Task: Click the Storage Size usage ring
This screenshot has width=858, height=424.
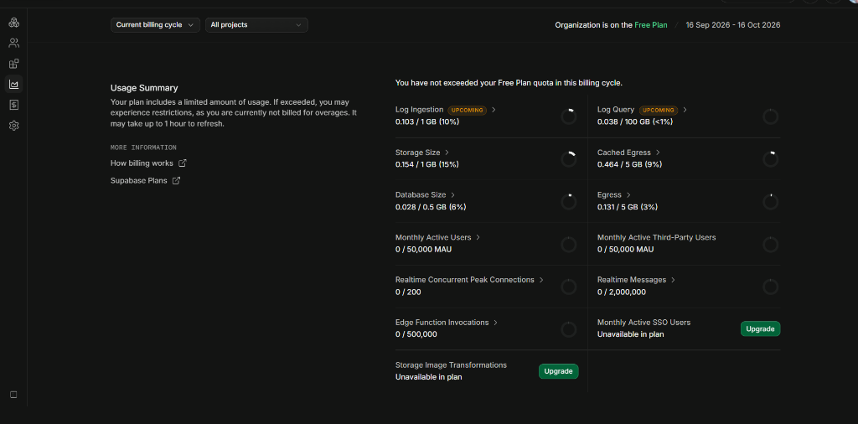Action: pyautogui.click(x=569, y=158)
